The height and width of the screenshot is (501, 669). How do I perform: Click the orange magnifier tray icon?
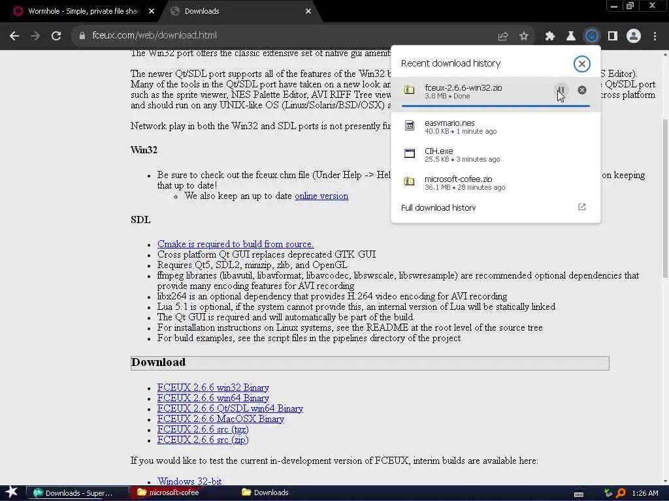[621, 493]
